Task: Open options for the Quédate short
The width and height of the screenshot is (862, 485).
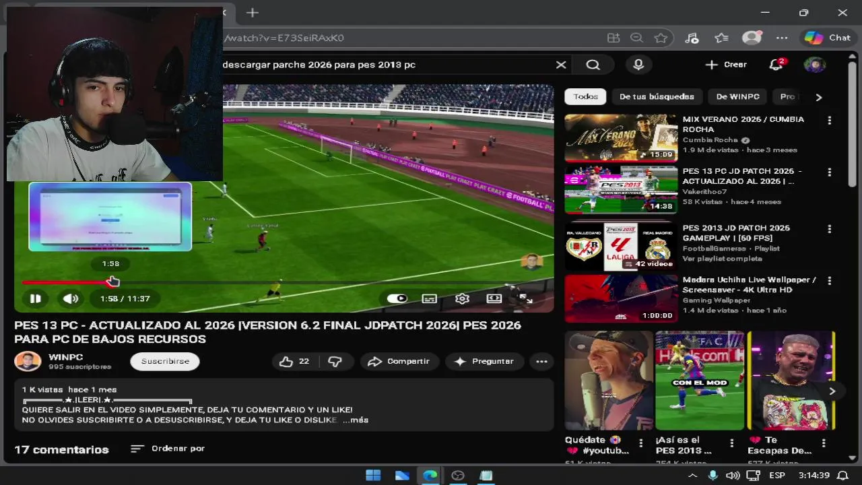Action: pos(641,443)
